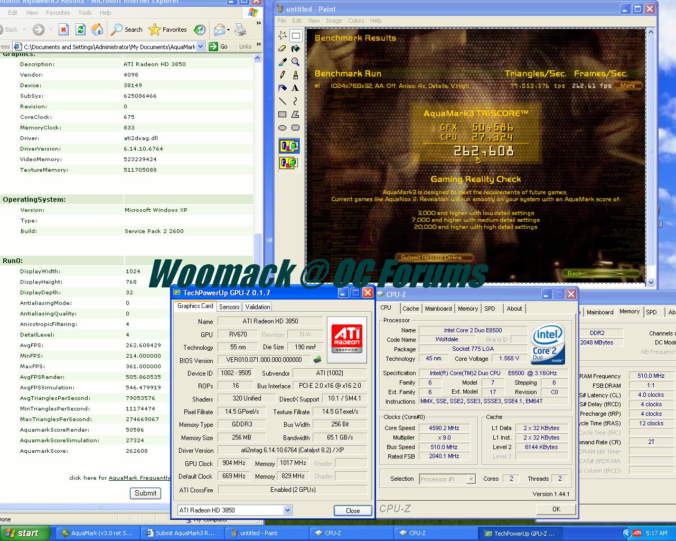Choose the Brush tool in Paint

click(x=296, y=75)
